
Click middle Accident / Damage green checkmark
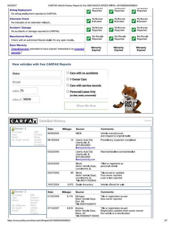click(111, 30)
